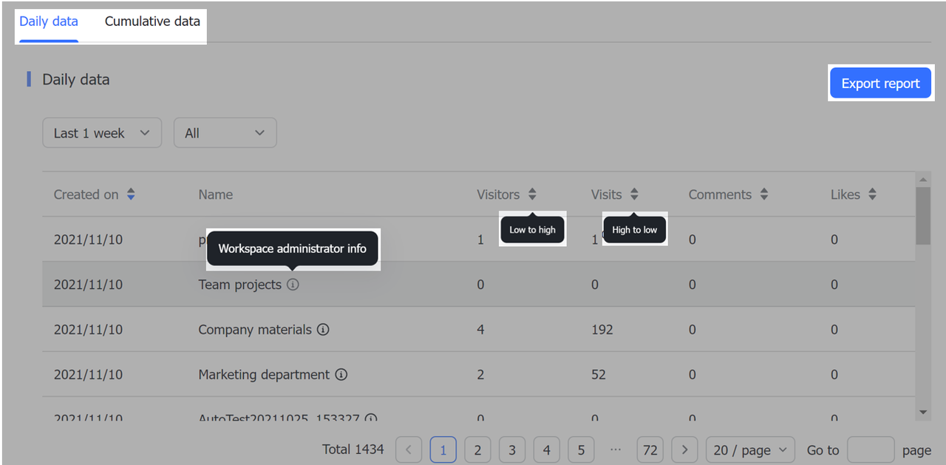The image size is (946, 465).
Task: Open the Last 1 week dropdown
Action: [102, 133]
